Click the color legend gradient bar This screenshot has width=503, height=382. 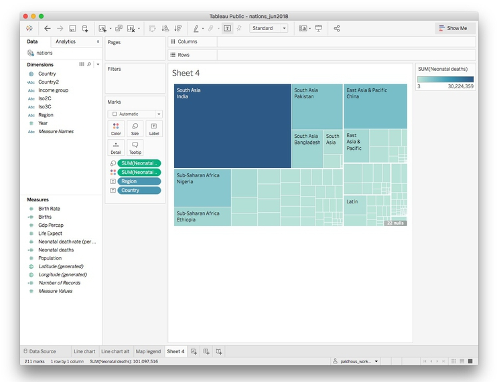click(445, 80)
